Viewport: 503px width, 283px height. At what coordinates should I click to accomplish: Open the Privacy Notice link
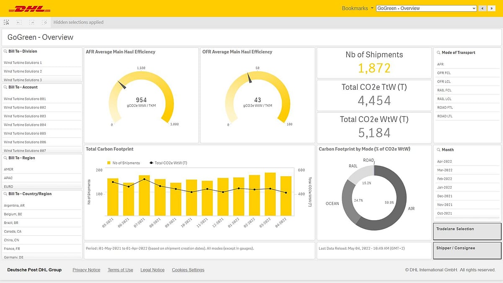click(86, 270)
